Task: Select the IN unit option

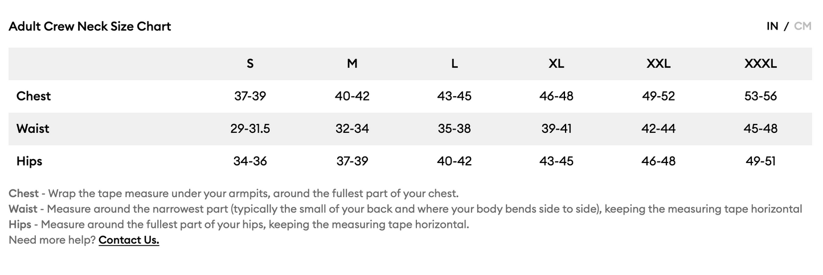Action: pos(772,26)
